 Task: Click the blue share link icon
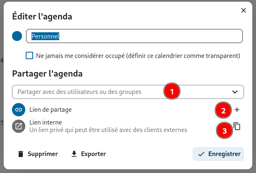pyautogui.click(x=18, y=110)
